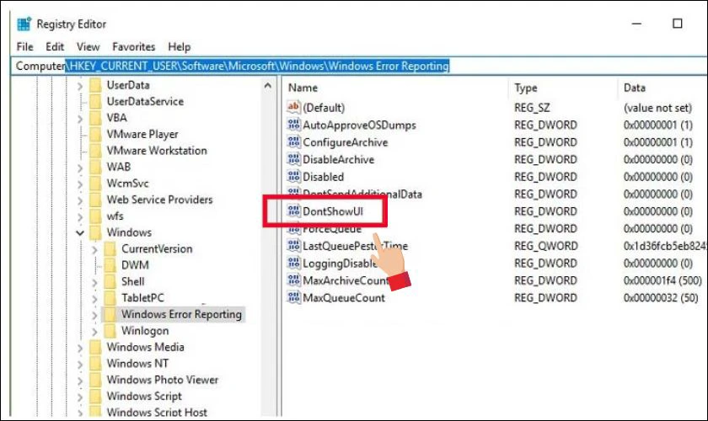Expand the UserData key

80,85
